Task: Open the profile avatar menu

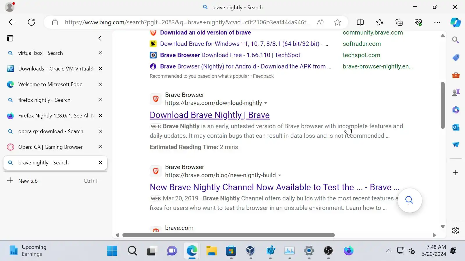Action: [x=10, y=7]
